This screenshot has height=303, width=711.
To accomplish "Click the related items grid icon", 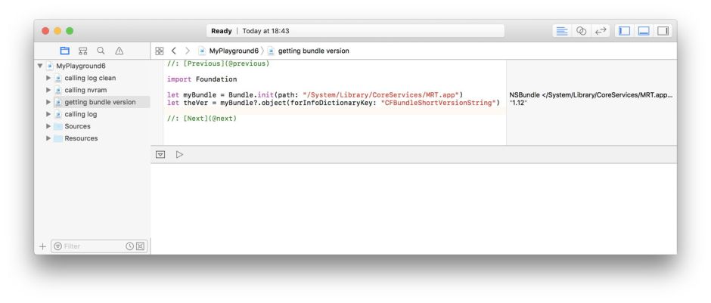I will (x=159, y=51).
